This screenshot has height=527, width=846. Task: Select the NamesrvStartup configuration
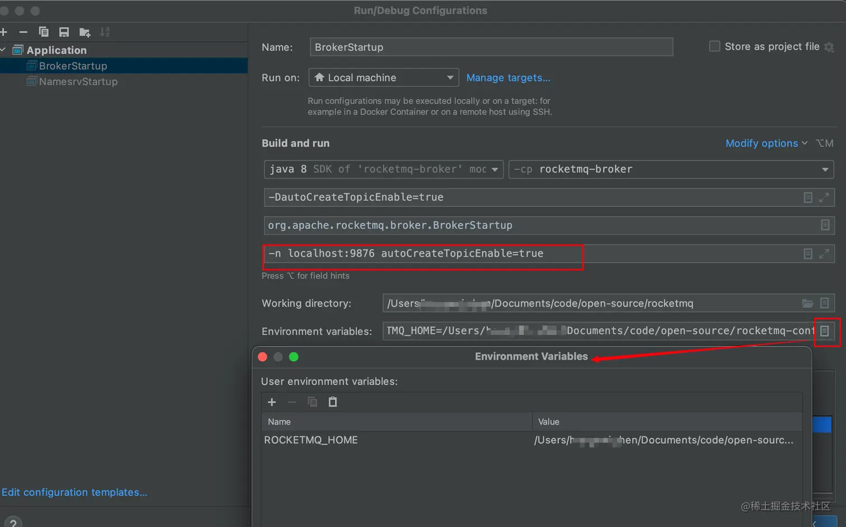click(124, 81)
